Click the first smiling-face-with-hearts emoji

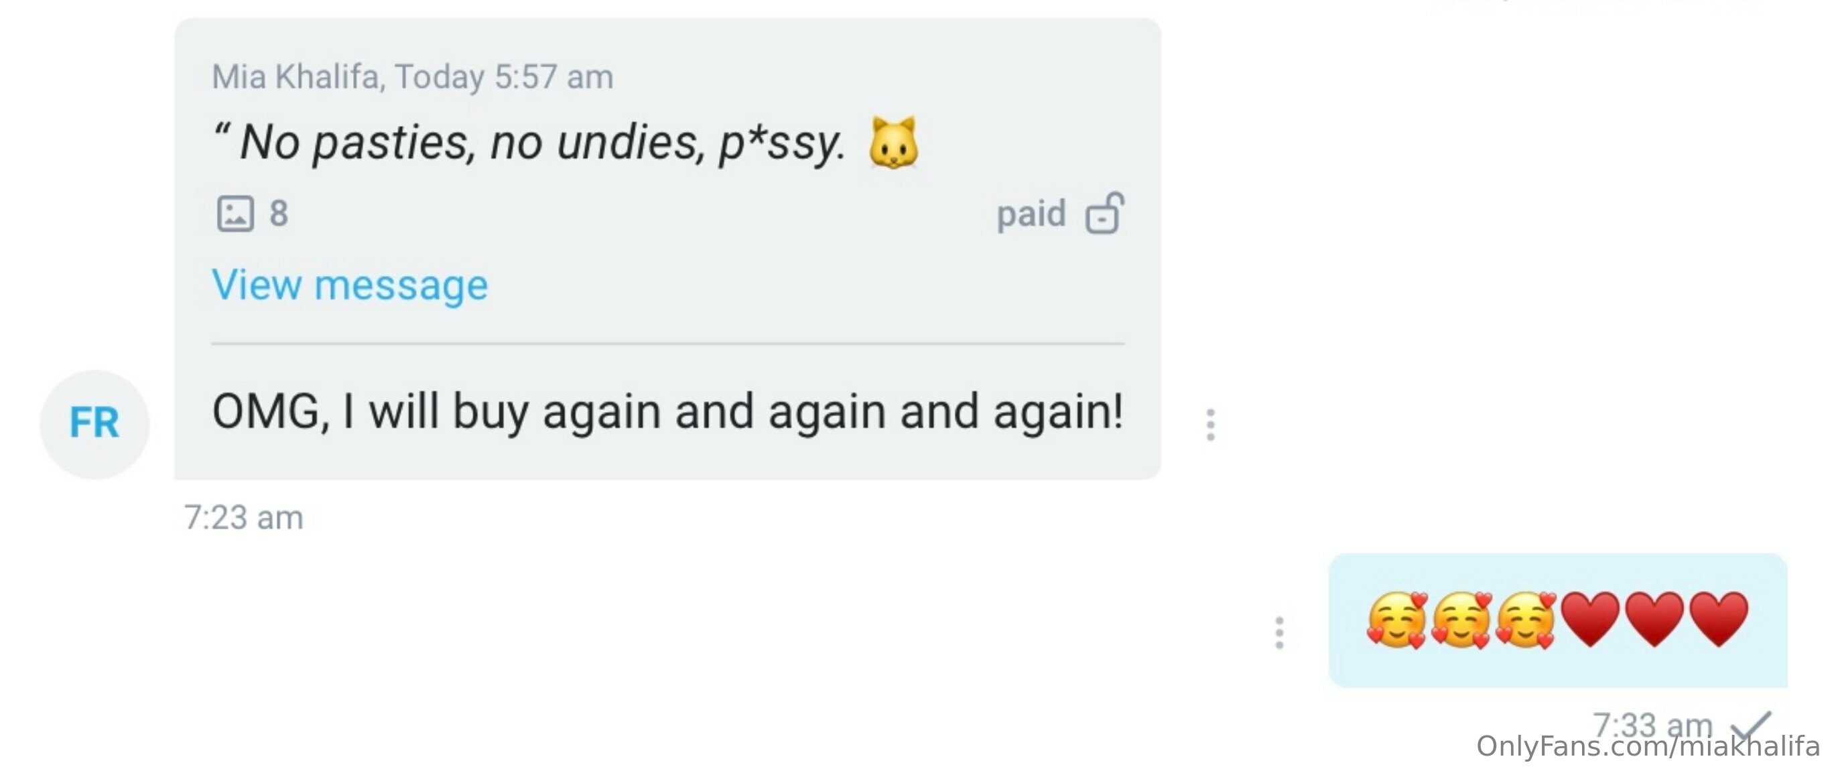click(x=1396, y=620)
